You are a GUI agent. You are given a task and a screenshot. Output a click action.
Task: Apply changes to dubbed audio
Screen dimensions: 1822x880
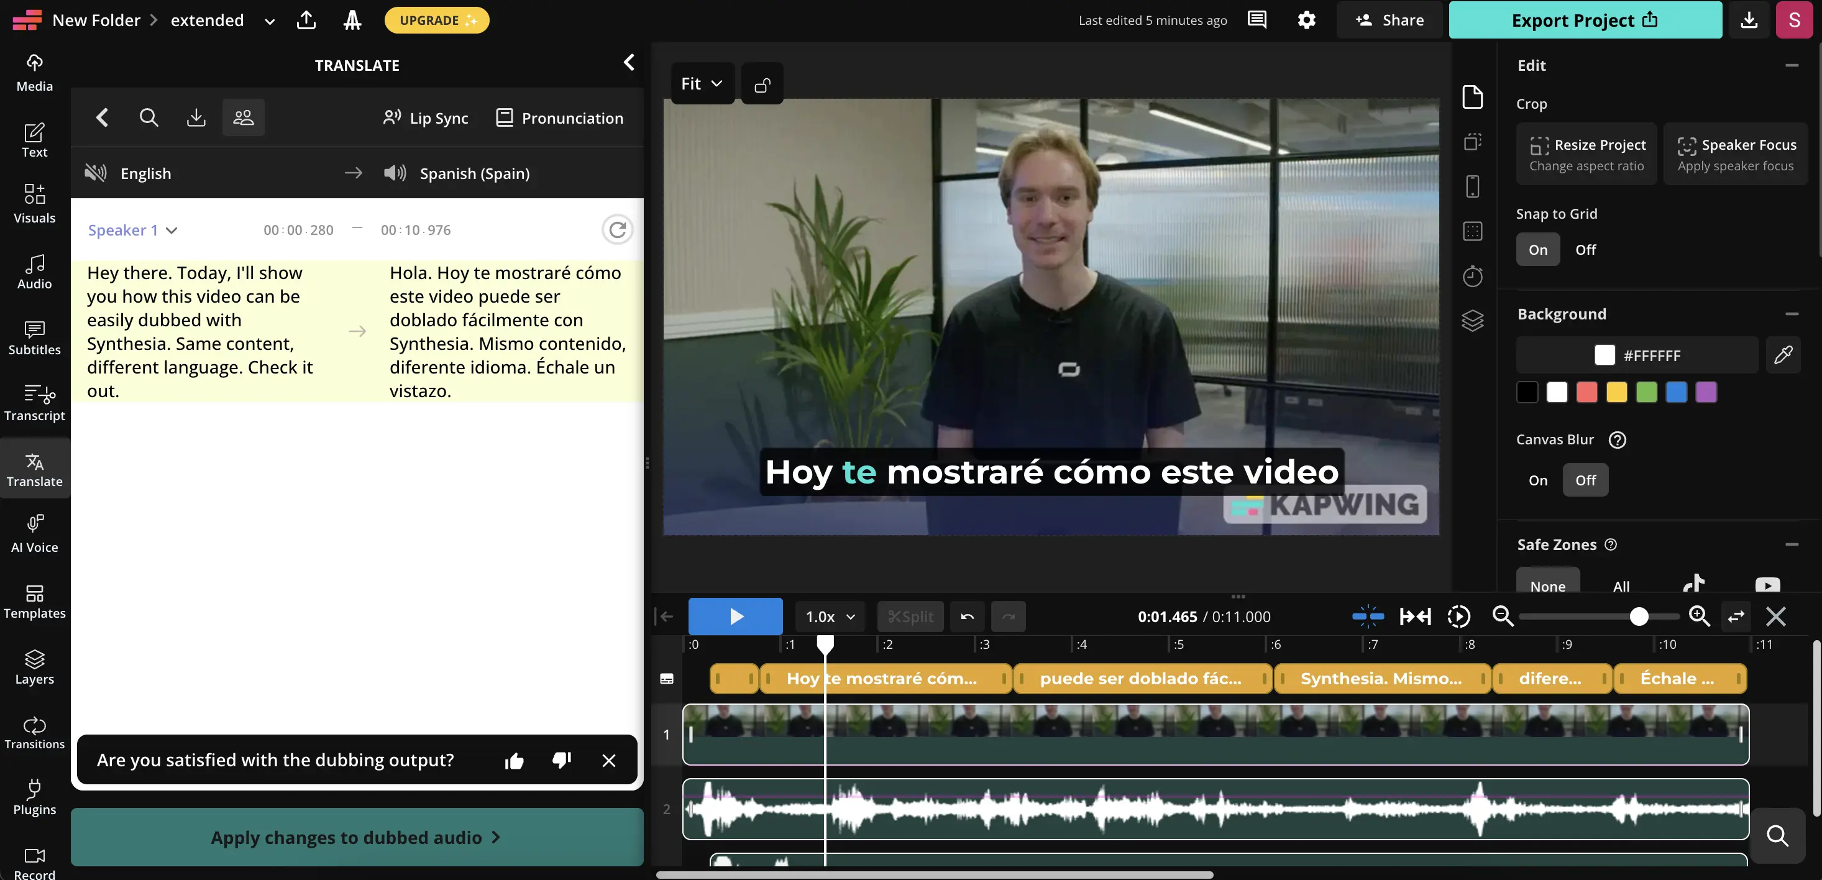pyautogui.click(x=356, y=837)
